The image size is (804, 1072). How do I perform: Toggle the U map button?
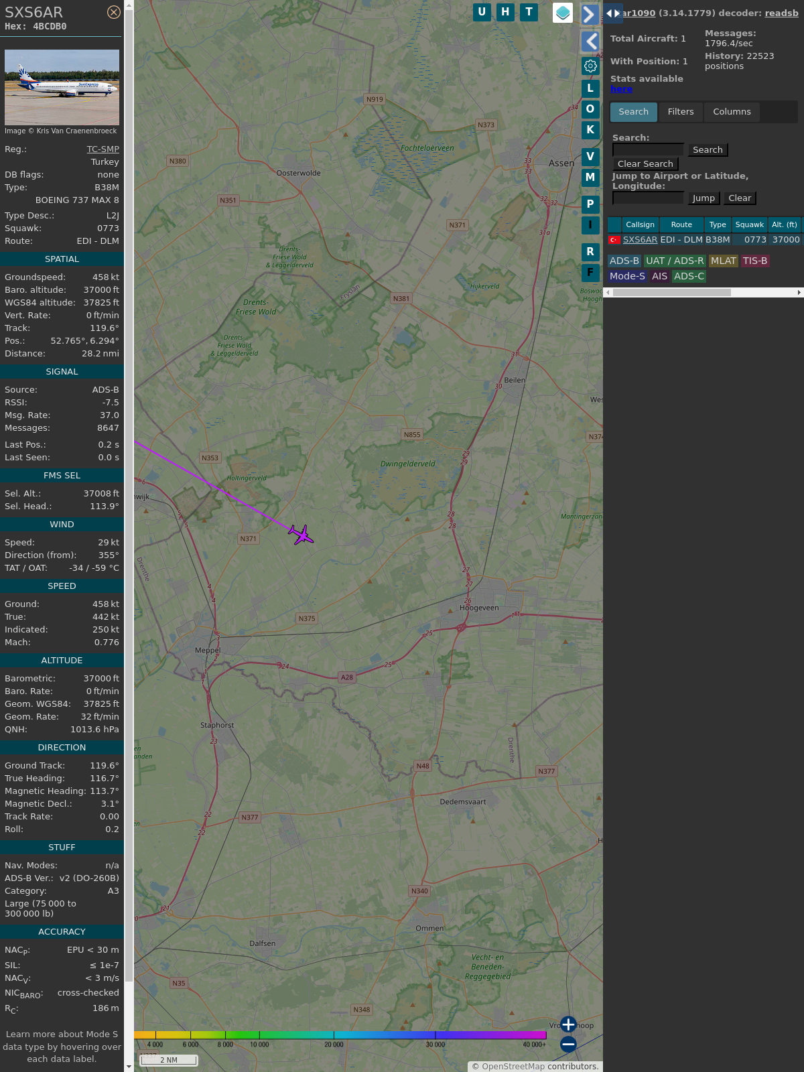click(x=482, y=12)
